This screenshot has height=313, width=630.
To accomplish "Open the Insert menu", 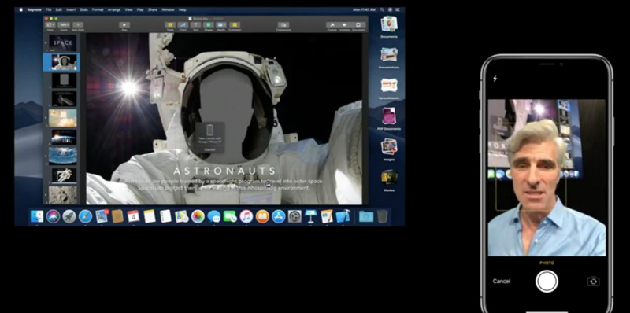I will pyautogui.click(x=71, y=9).
